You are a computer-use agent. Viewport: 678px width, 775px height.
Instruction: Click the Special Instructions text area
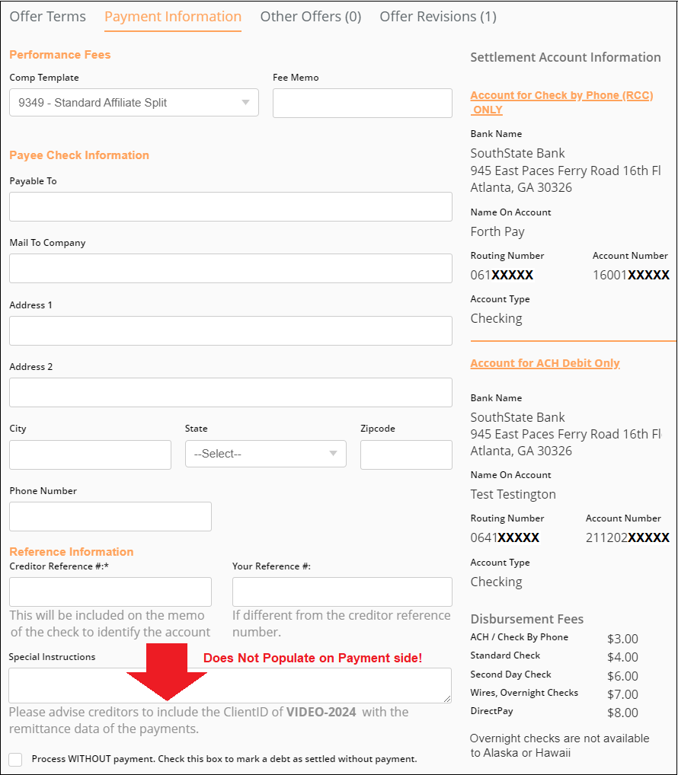coord(230,685)
